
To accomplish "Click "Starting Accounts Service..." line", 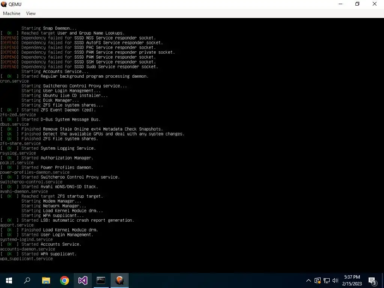I will (x=55, y=72).
